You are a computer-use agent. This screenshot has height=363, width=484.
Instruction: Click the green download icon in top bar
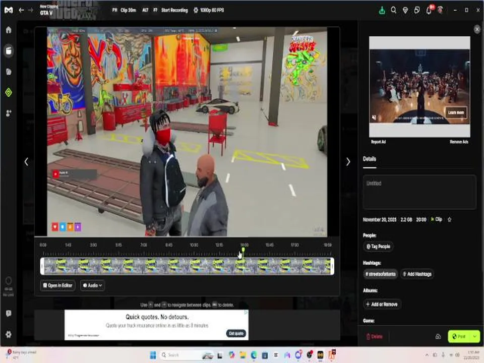pyautogui.click(x=382, y=11)
